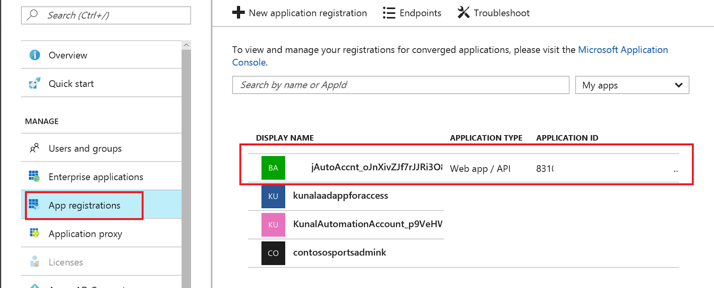Click the APPLICATION TYPE column header
This screenshot has height=288, width=714.
486,138
